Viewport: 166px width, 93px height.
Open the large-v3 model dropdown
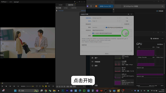pos(105,21)
